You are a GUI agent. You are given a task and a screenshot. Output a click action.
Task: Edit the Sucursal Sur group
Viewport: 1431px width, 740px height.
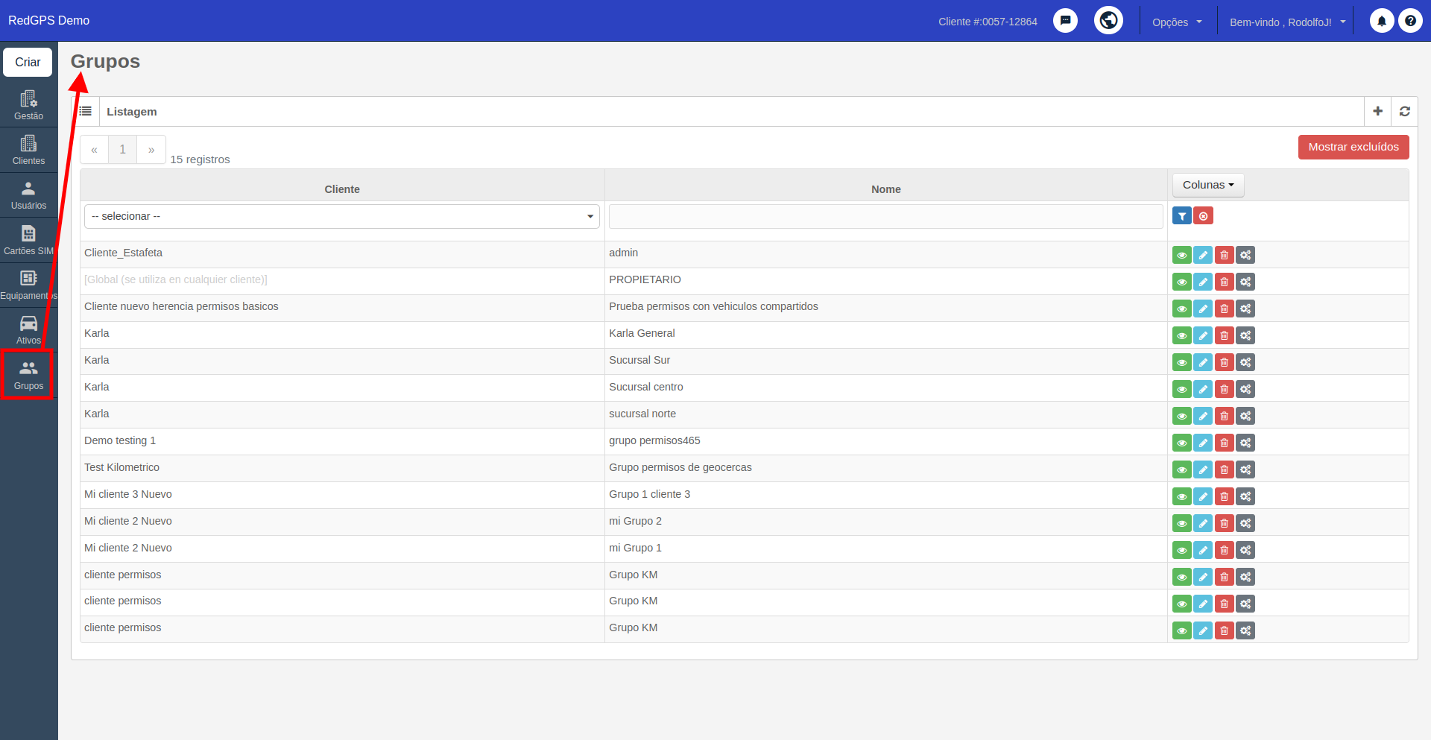(1203, 362)
